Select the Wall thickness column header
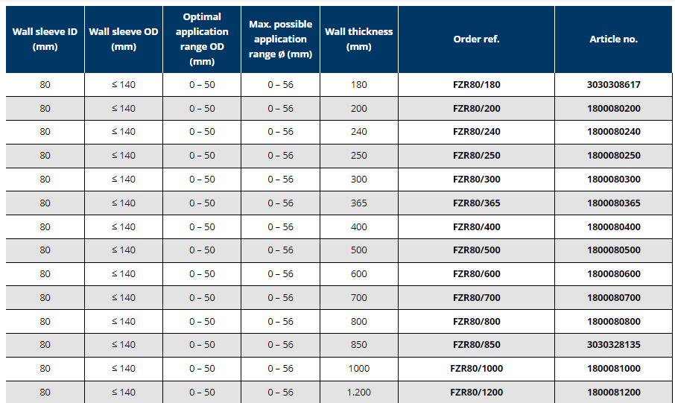Screen dimensions: 675x403 tap(358, 39)
